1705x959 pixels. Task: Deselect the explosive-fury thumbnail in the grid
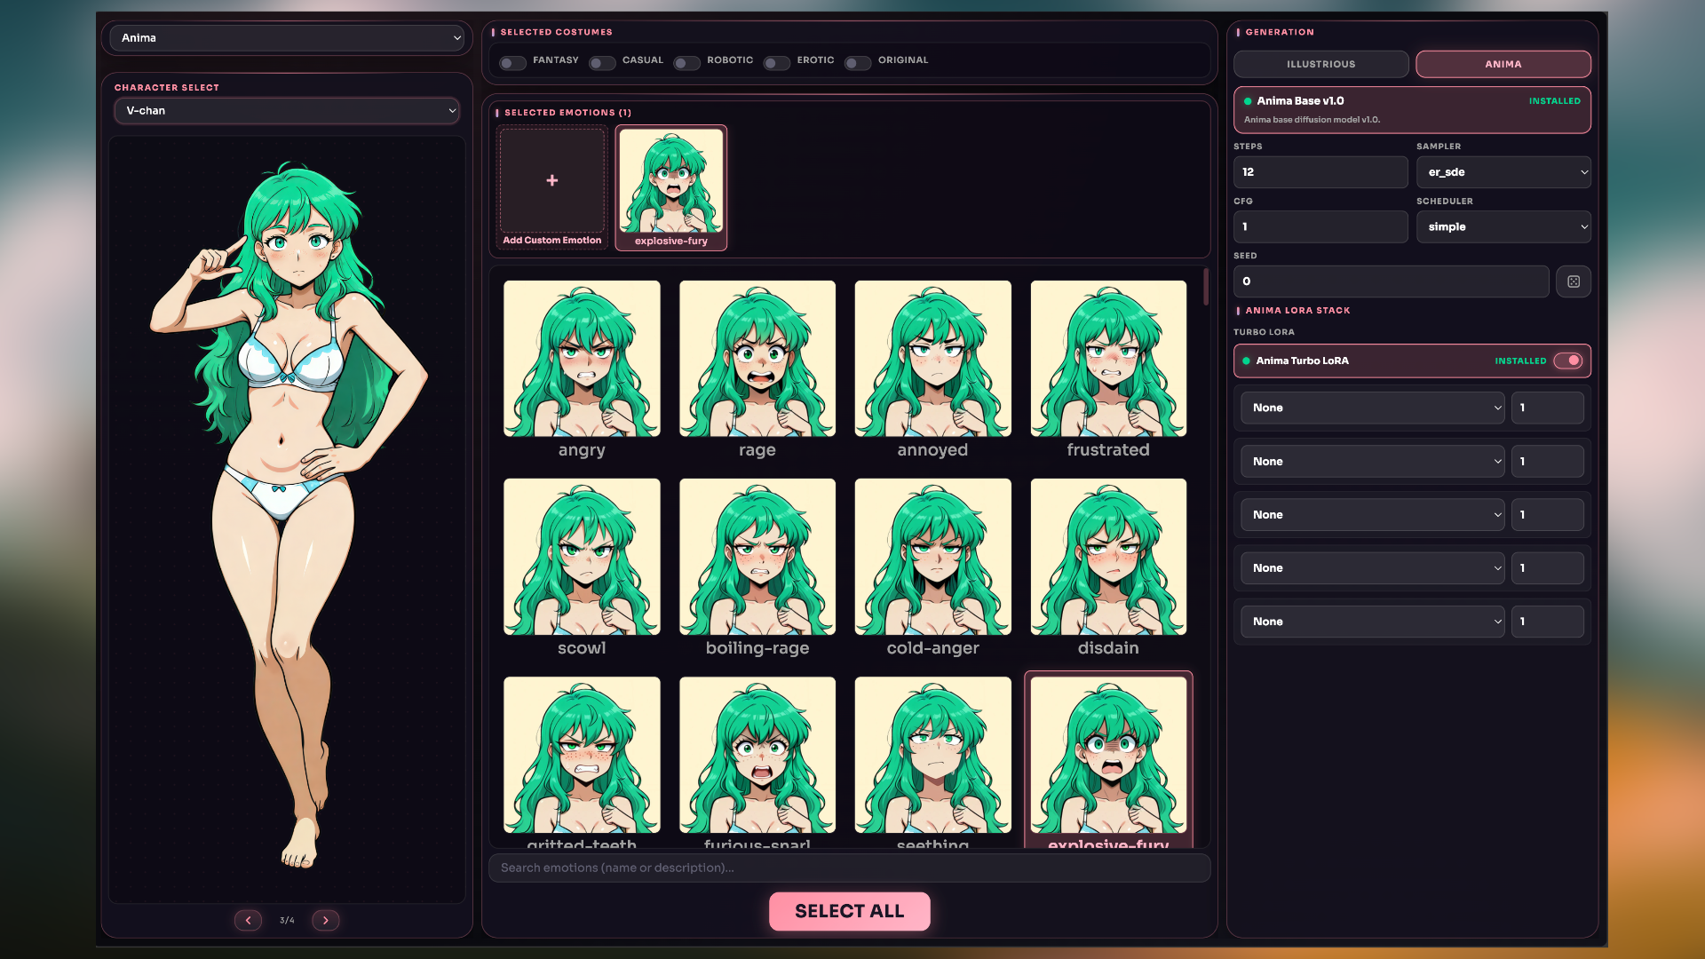click(x=1108, y=755)
